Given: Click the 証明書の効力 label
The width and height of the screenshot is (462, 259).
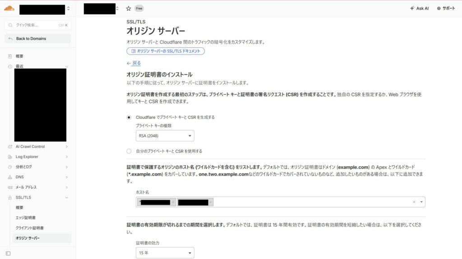Looking at the screenshot, I should pyautogui.click(x=148, y=243).
